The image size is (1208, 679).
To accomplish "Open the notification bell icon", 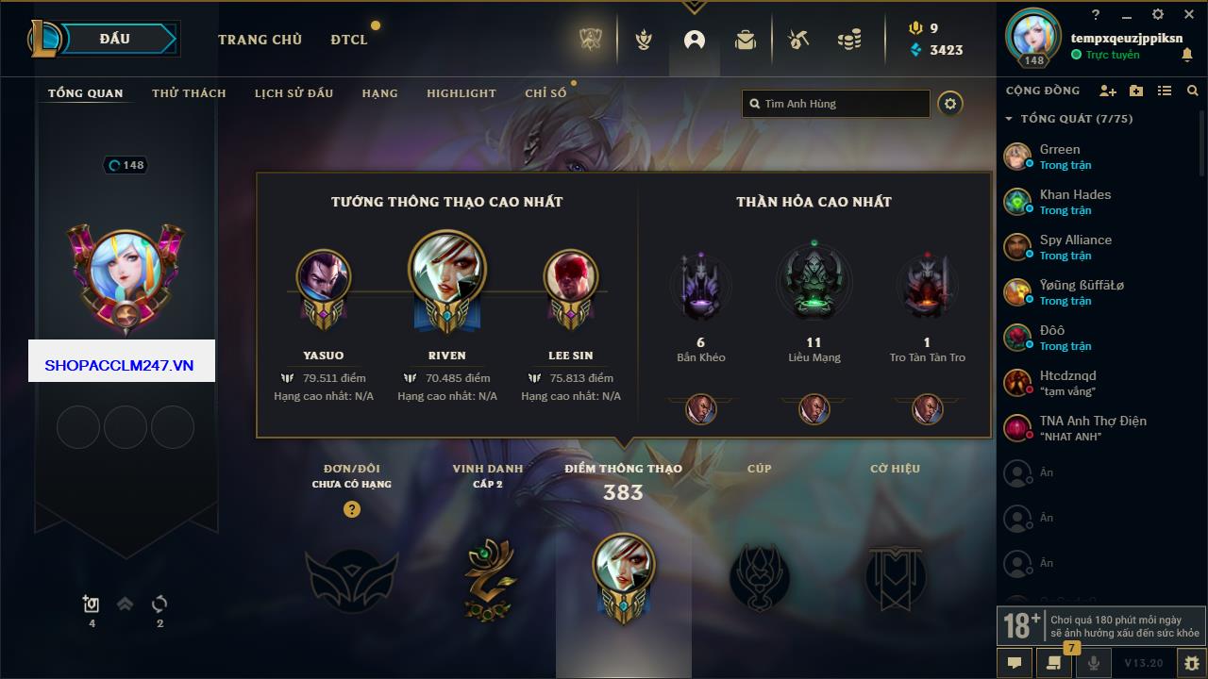I will pos(1187,56).
